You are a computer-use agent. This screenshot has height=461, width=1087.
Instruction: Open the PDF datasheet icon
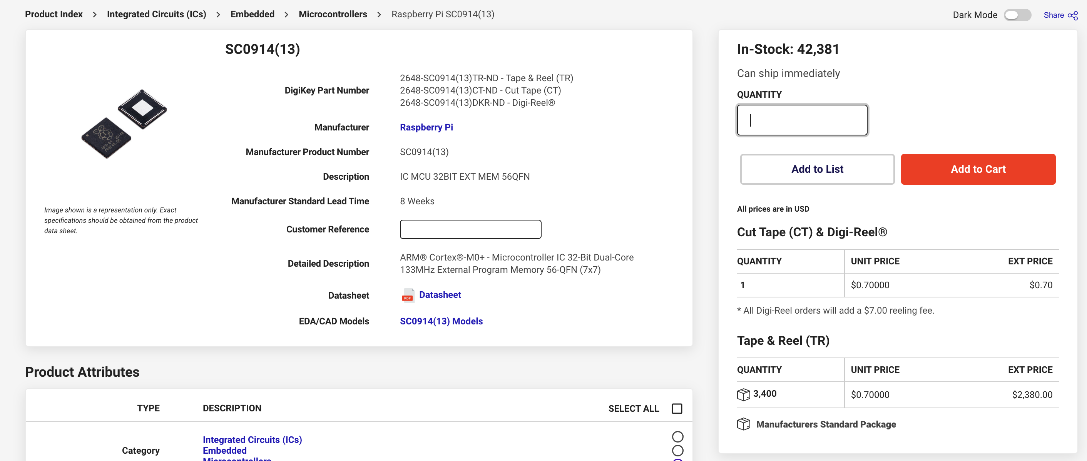[x=407, y=295]
